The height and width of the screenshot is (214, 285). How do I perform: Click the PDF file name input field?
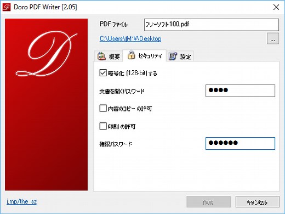click(x=212, y=25)
